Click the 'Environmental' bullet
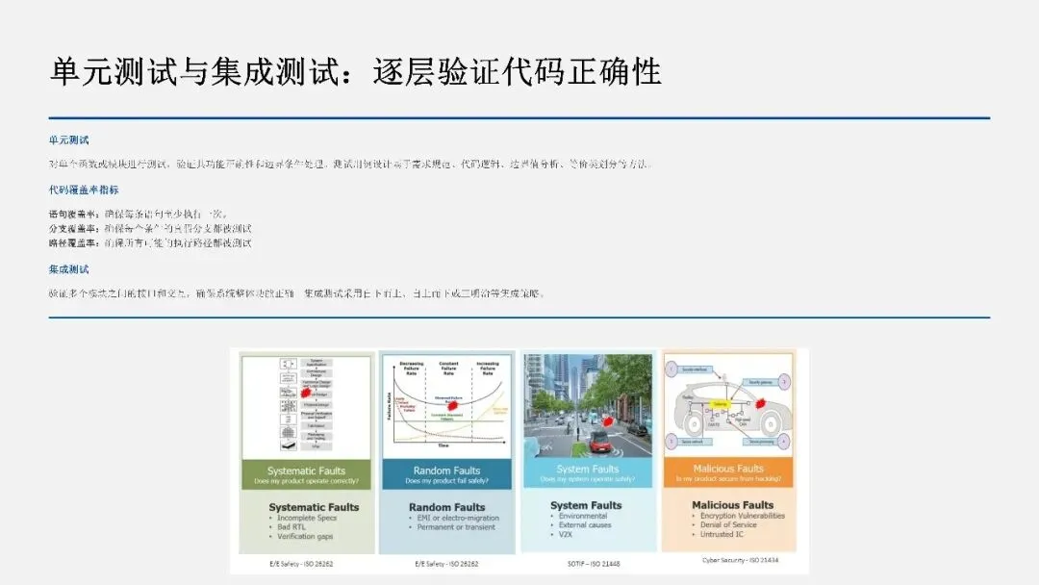Viewport: 1039px width, 585px height. [583, 516]
